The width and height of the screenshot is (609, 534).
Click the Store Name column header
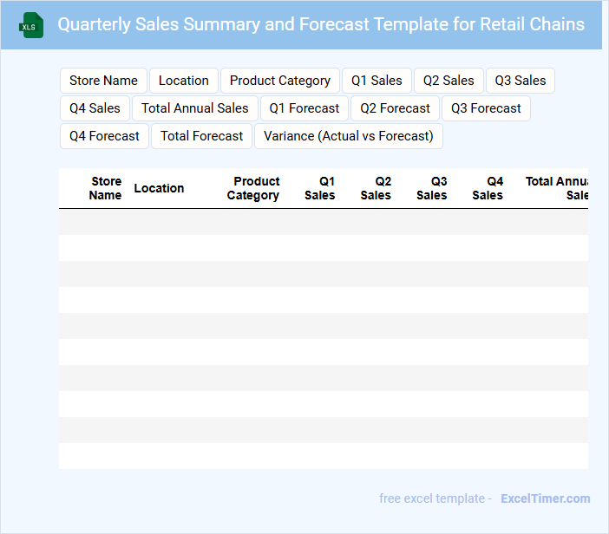click(x=106, y=188)
